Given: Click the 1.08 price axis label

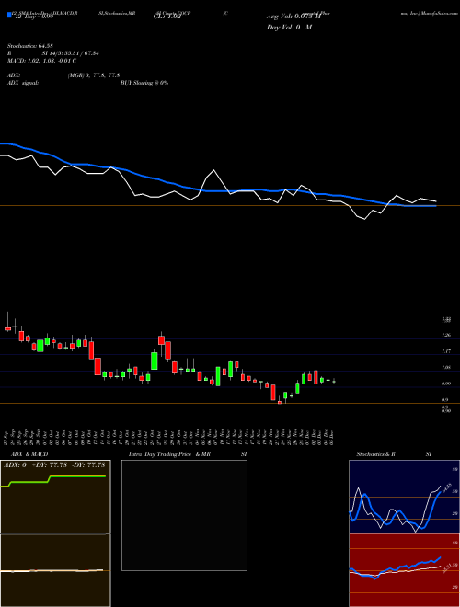Looking at the screenshot, I should click(x=445, y=368).
